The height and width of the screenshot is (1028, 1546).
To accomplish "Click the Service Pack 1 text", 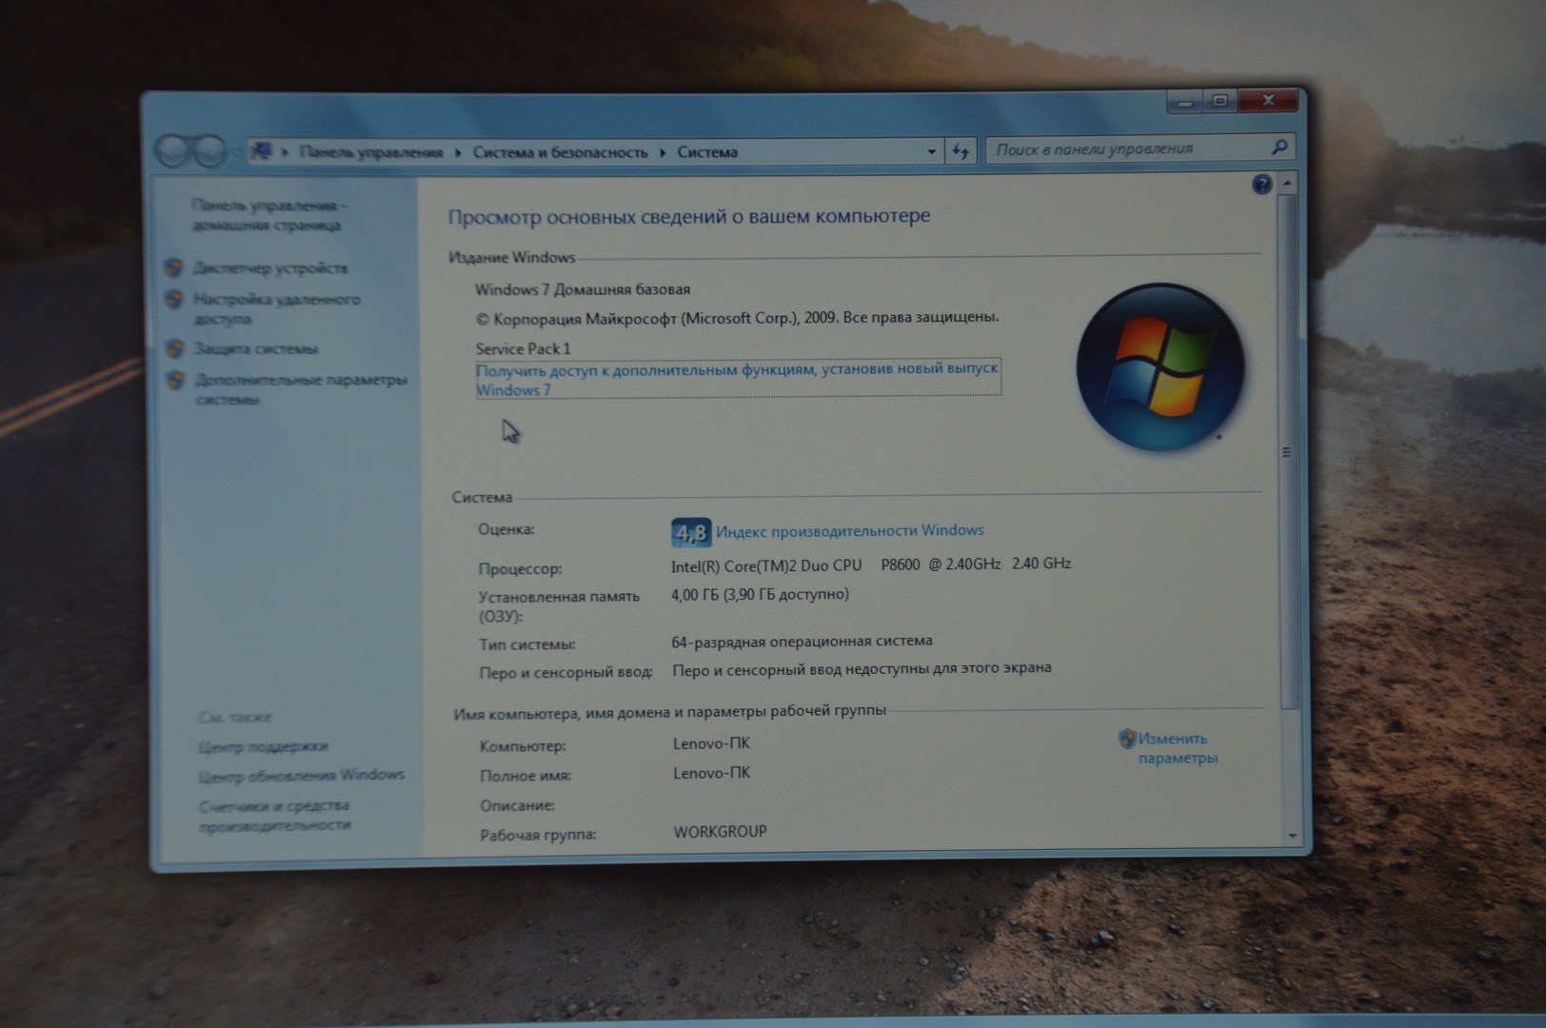I will coord(523,348).
